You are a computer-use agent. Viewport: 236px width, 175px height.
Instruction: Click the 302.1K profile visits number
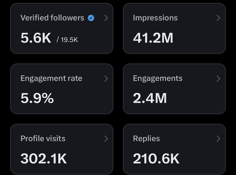[44, 159]
